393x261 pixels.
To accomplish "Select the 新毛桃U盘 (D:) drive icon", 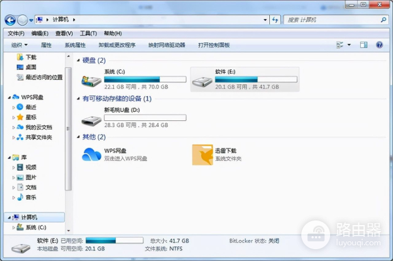I will (91, 120).
